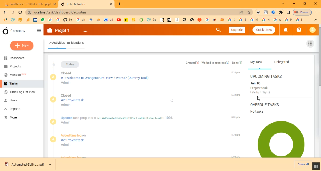This screenshot has height=171, width=321.
Task: Click the Projct 1 briefcase icon
Action: [50, 31]
